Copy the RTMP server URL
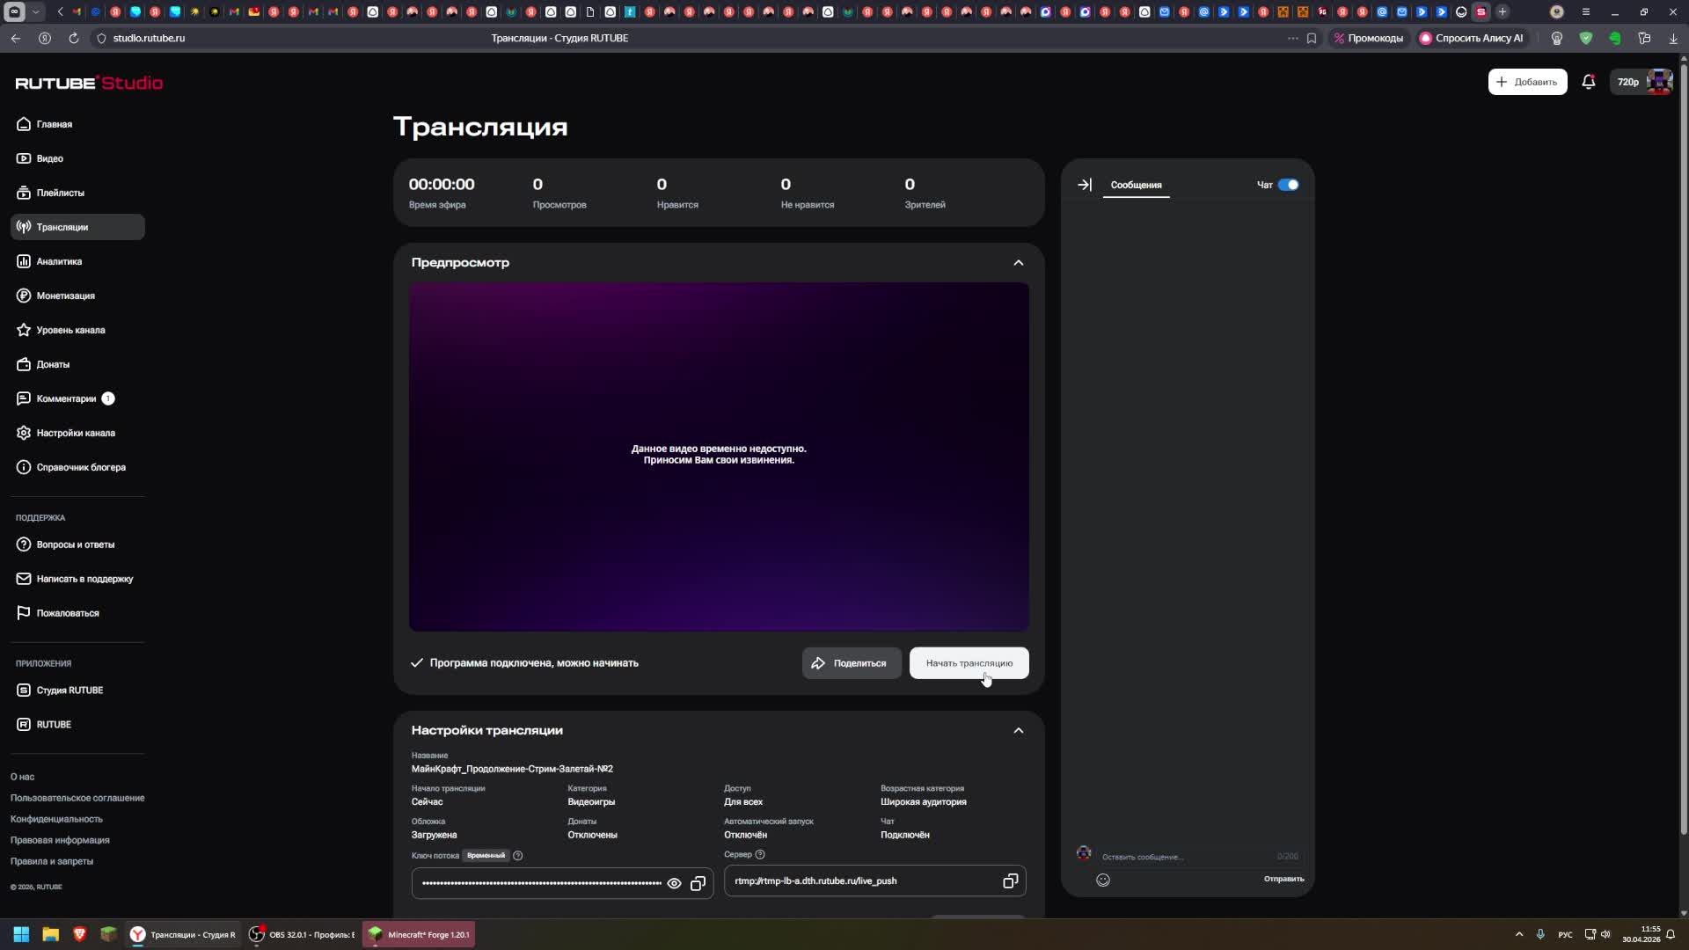This screenshot has width=1689, height=950. click(1010, 881)
